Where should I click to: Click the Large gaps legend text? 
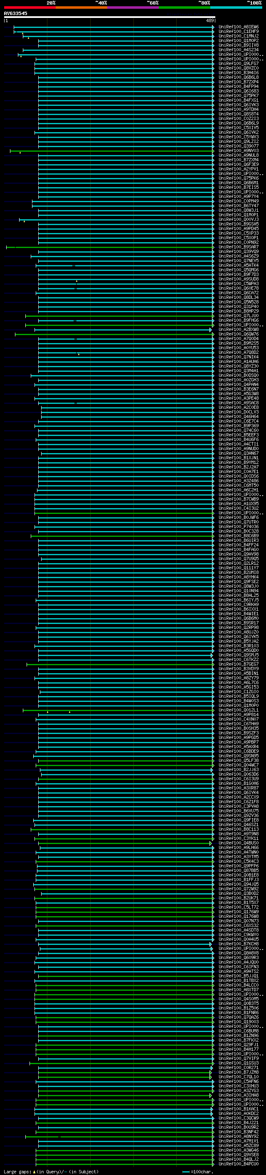(51, 1172)
